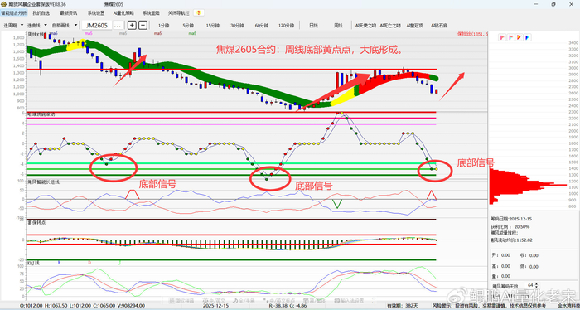The height and width of the screenshot is (310, 580).
Task: Click 关闭导航栏 menu item
Action: pyautogui.click(x=179, y=13)
